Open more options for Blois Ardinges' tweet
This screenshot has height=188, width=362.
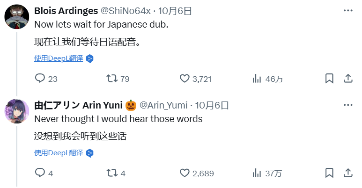[348, 11]
